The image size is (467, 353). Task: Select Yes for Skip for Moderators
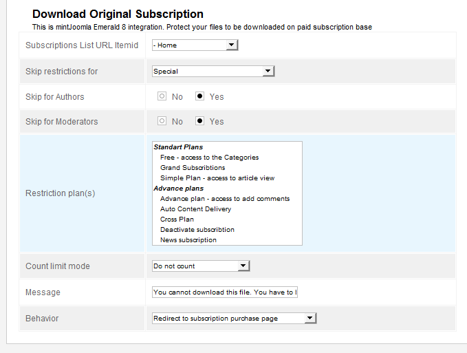coord(200,122)
